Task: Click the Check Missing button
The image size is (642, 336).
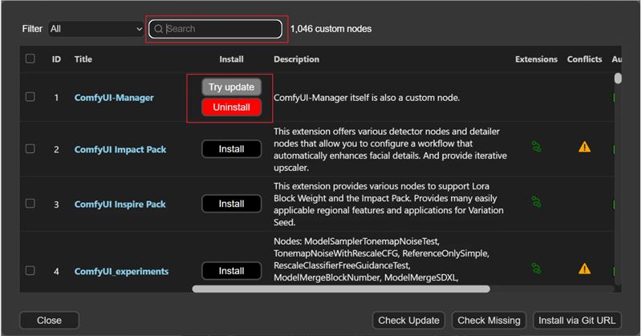Action: click(489, 321)
